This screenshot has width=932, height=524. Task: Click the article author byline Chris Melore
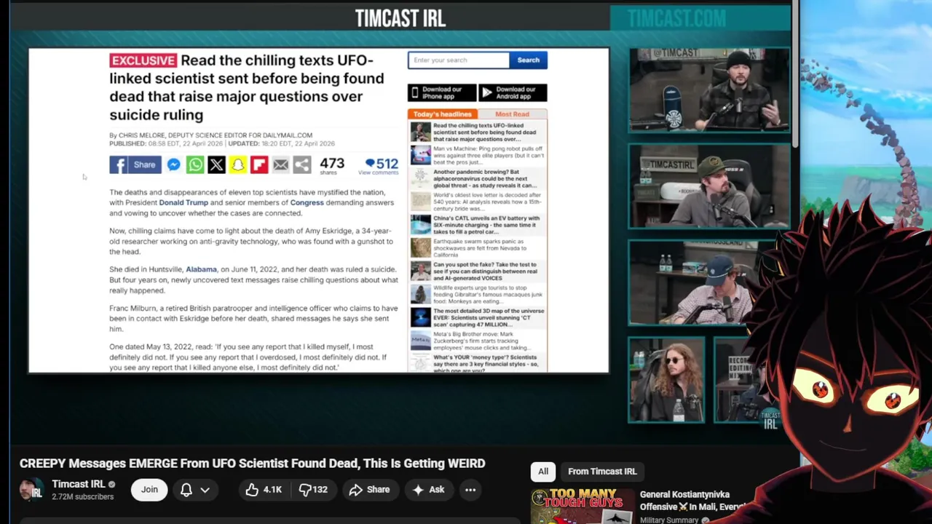pos(210,135)
